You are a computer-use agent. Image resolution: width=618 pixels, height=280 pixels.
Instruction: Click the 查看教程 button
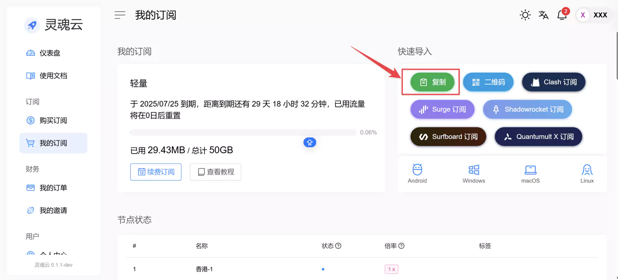pyautogui.click(x=216, y=172)
